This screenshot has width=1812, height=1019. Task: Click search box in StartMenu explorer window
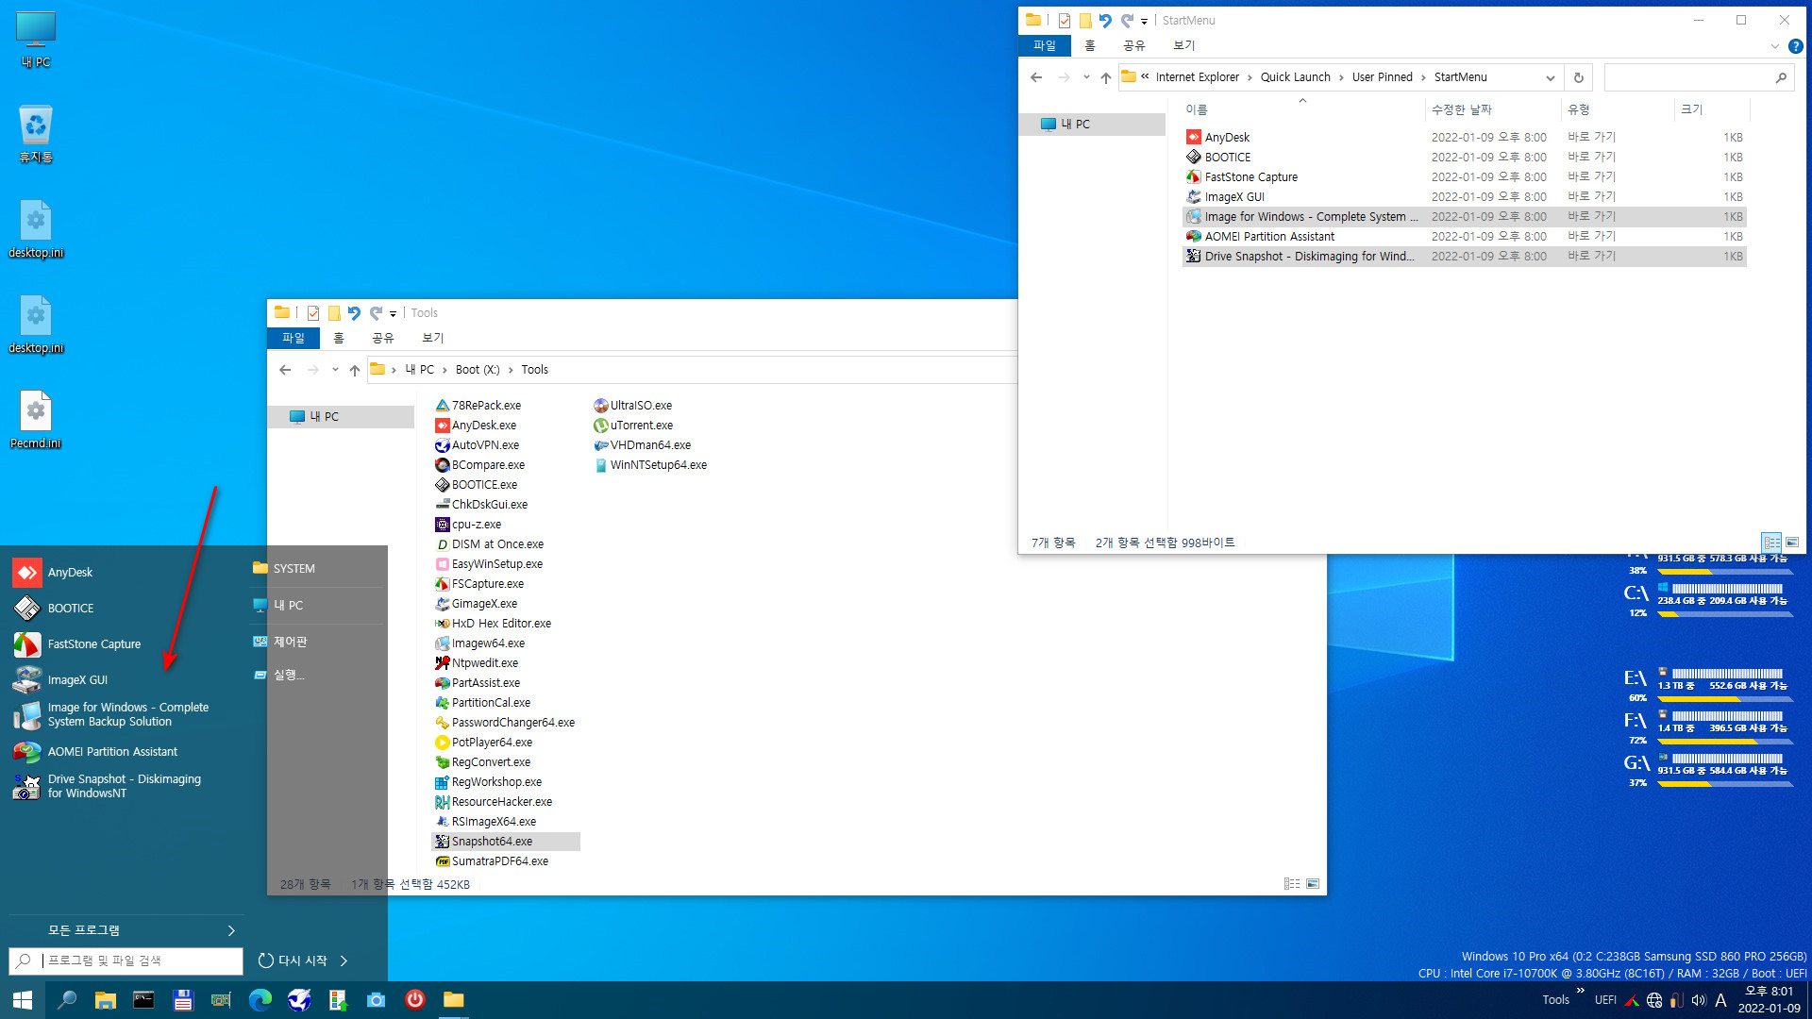(1698, 77)
